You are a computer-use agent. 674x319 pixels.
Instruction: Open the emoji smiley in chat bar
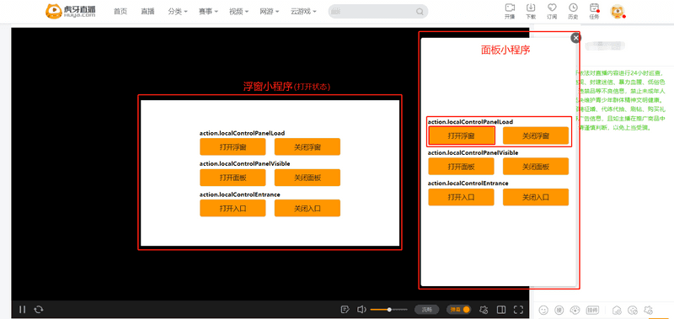(543, 309)
